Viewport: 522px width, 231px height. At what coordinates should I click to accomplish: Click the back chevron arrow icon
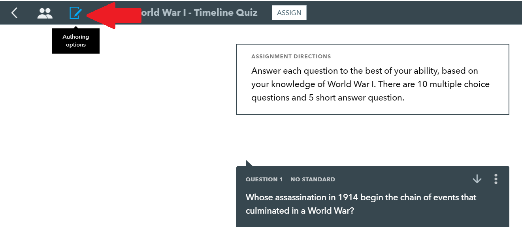[14, 13]
